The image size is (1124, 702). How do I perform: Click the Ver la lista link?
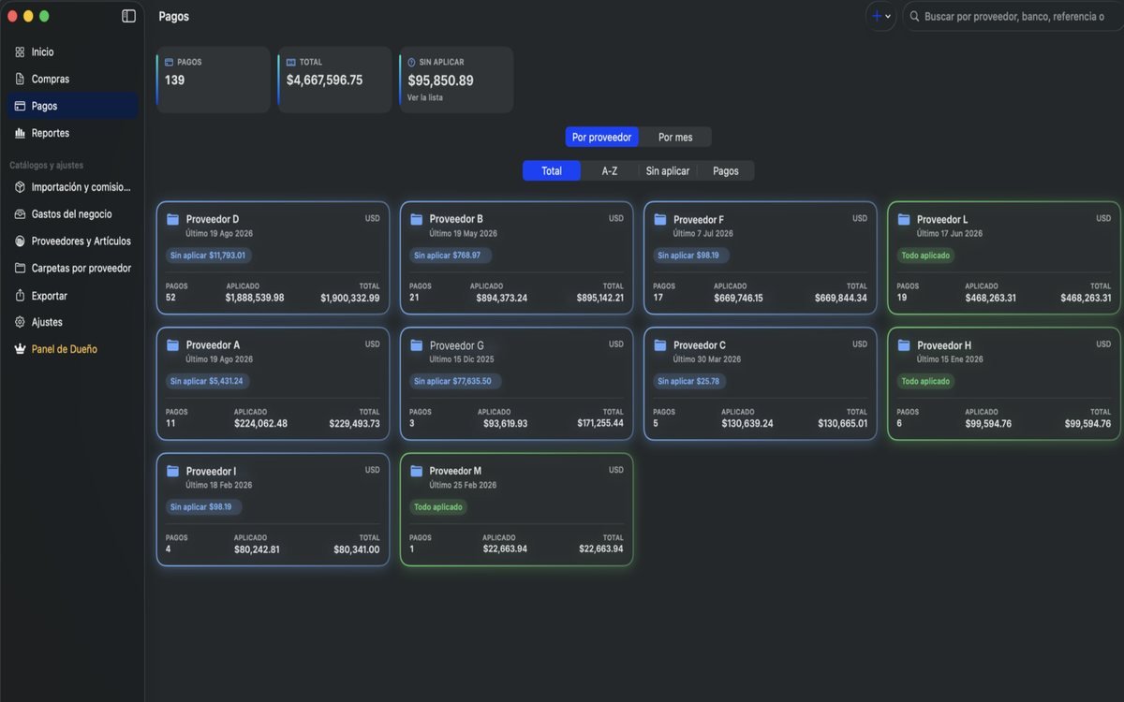pyautogui.click(x=425, y=97)
